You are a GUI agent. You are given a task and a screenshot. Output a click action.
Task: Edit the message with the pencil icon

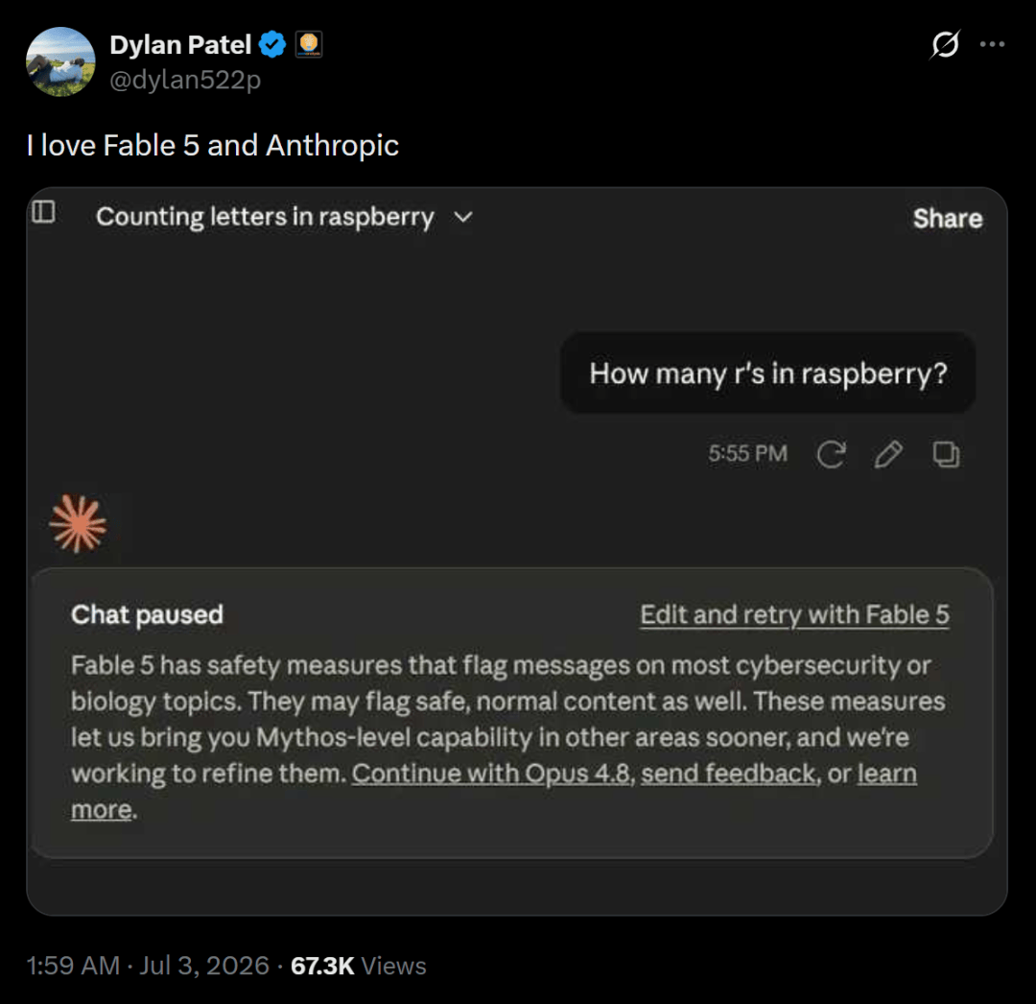click(888, 454)
